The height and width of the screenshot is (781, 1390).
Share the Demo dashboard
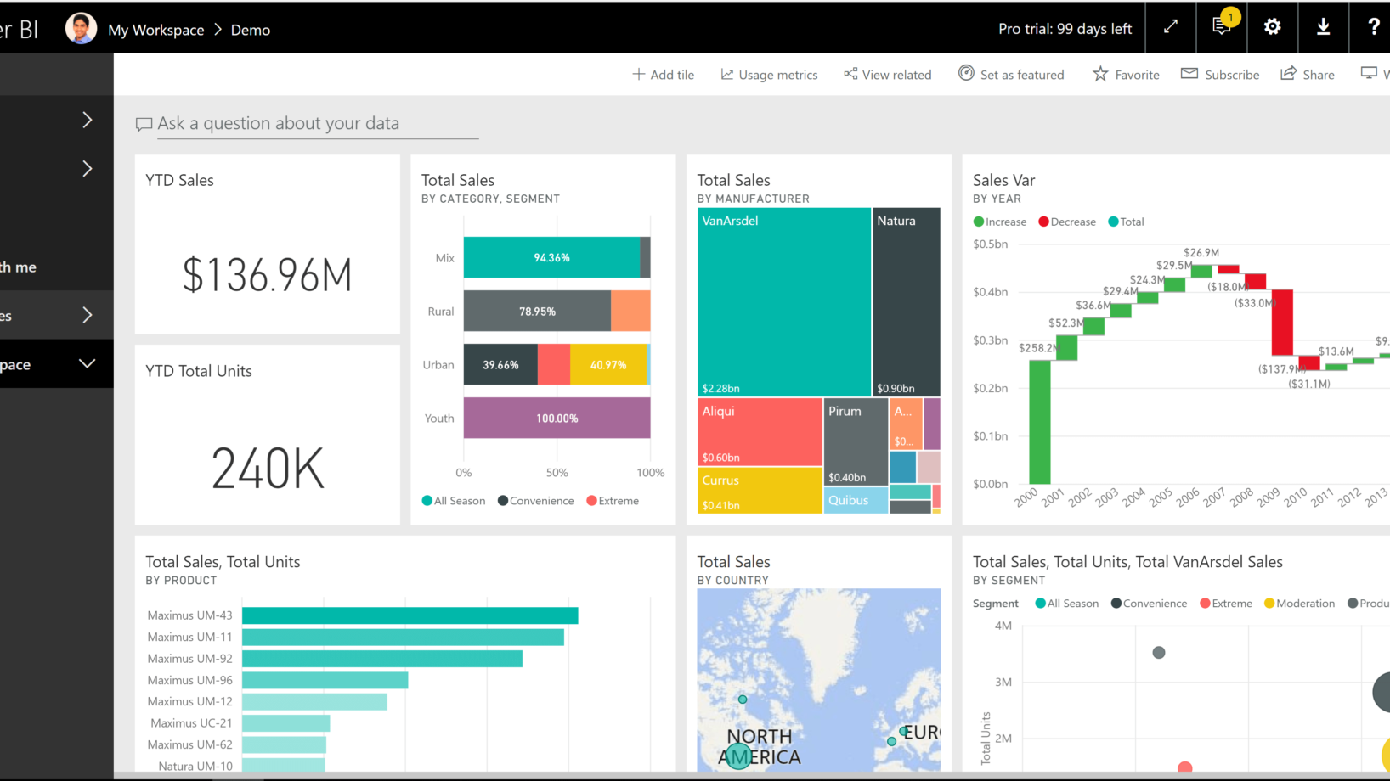pos(1308,74)
